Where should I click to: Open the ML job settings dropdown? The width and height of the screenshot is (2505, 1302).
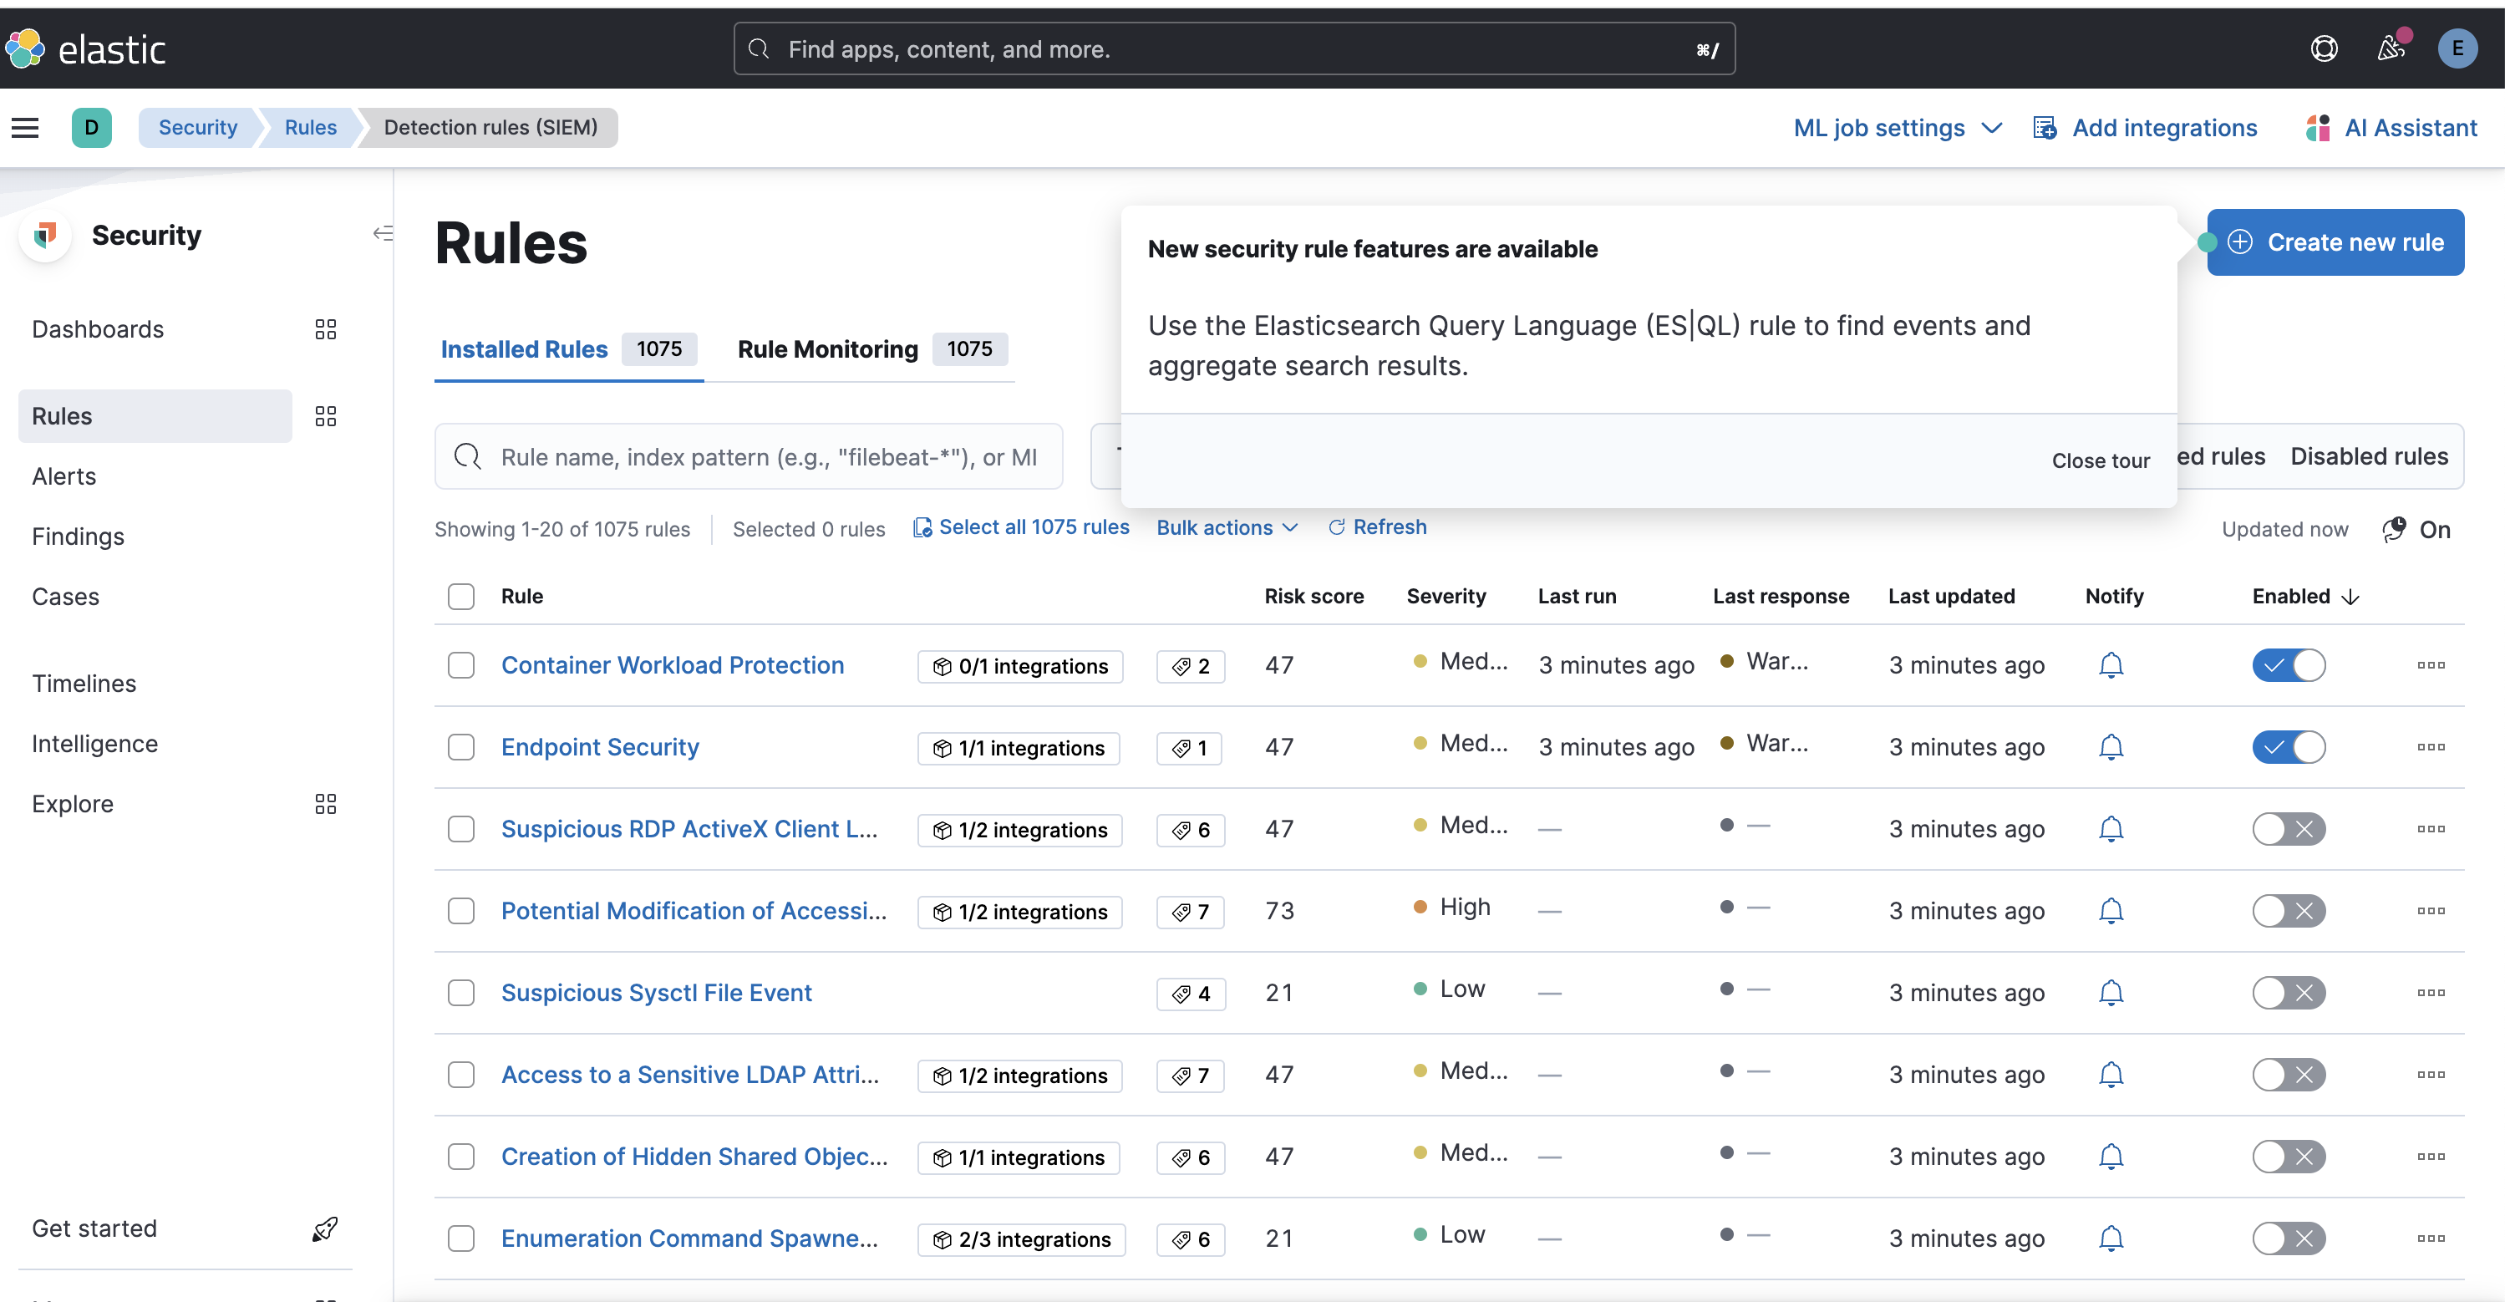[x=1898, y=127]
